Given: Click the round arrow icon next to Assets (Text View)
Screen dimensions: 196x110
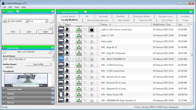Looking at the screenshot, I should pos(85,12).
